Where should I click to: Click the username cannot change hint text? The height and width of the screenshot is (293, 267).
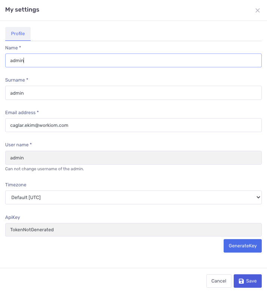[x=44, y=169]
